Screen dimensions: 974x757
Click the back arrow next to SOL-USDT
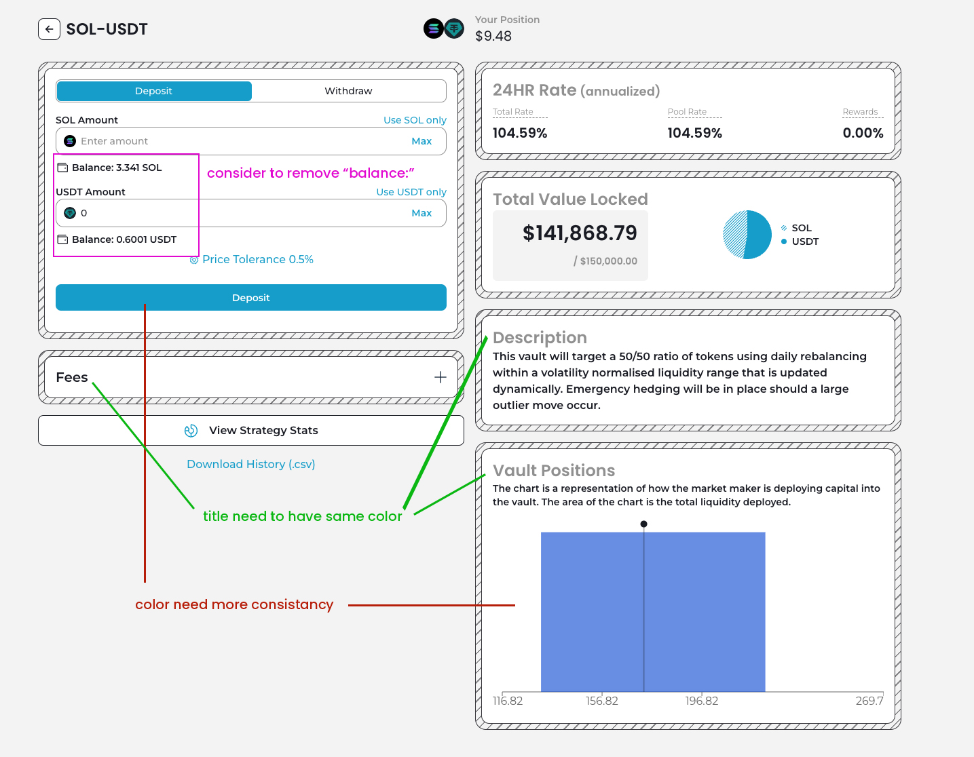pyautogui.click(x=49, y=29)
